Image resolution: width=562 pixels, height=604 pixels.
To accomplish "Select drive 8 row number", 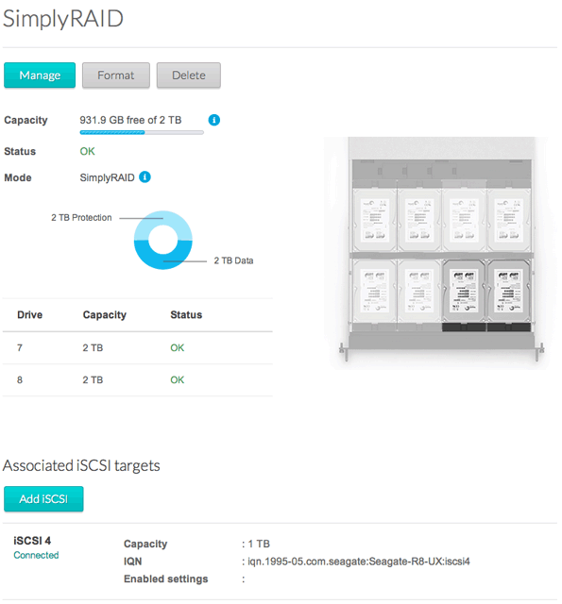I will pos(20,380).
